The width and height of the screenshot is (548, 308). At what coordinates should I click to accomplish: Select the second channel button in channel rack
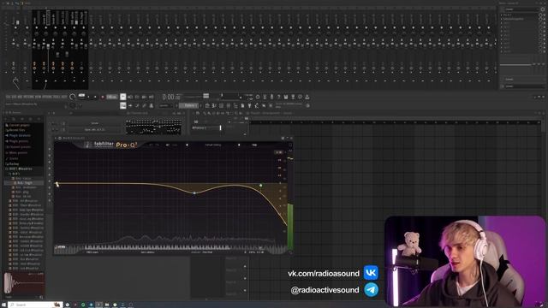click(x=95, y=129)
